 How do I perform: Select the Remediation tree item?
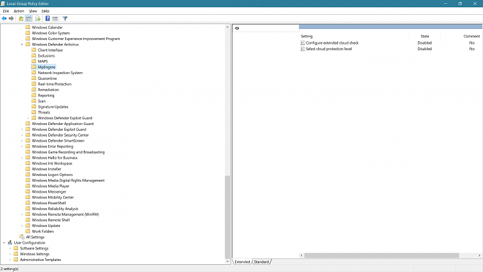[48, 90]
